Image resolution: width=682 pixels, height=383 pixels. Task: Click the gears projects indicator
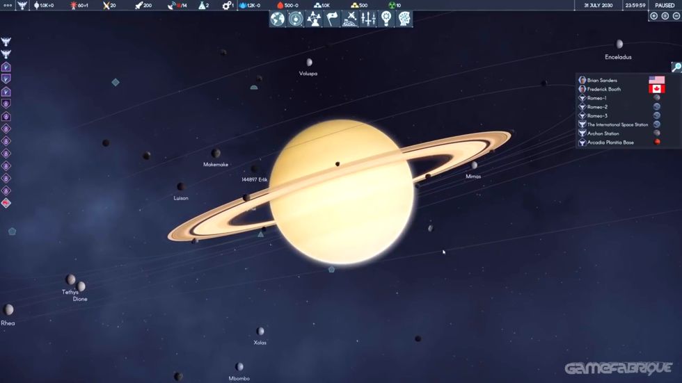pyautogui.click(x=228, y=5)
